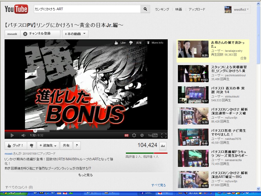Open スタッフによる実機練習 video thumbnail
Viewport: 261px width, 196px height.
click(193, 73)
